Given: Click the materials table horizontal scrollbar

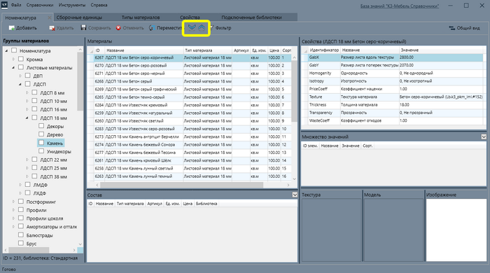Looking at the screenshot, I should pyautogui.click(x=181, y=185).
